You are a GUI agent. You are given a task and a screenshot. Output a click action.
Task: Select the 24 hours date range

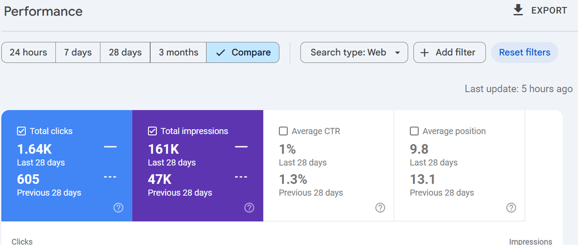[28, 53]
